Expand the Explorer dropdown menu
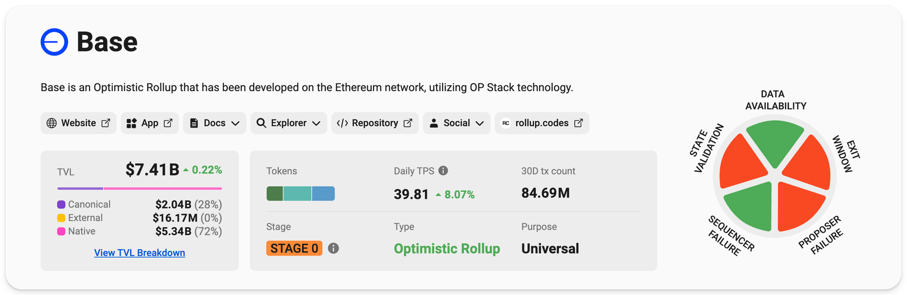907x295 pixels. pyautogui.click(x=289, y=123)
